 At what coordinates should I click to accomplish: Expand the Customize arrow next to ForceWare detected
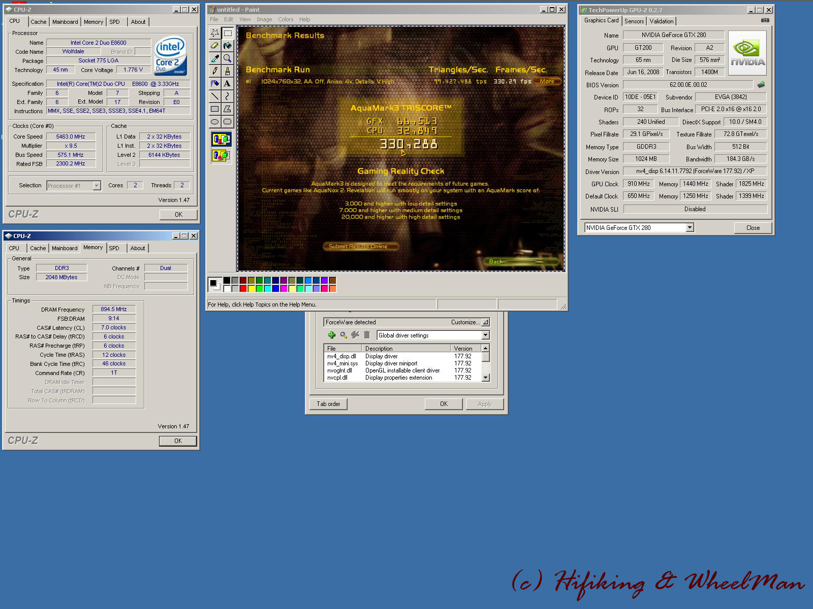click(x=485, y=322)
